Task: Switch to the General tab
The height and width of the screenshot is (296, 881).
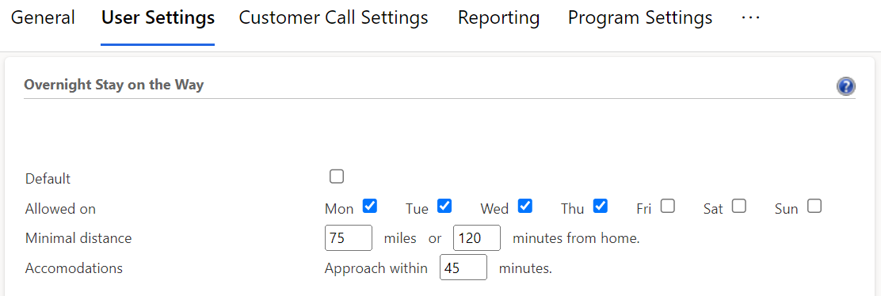Action: [43, 17]
